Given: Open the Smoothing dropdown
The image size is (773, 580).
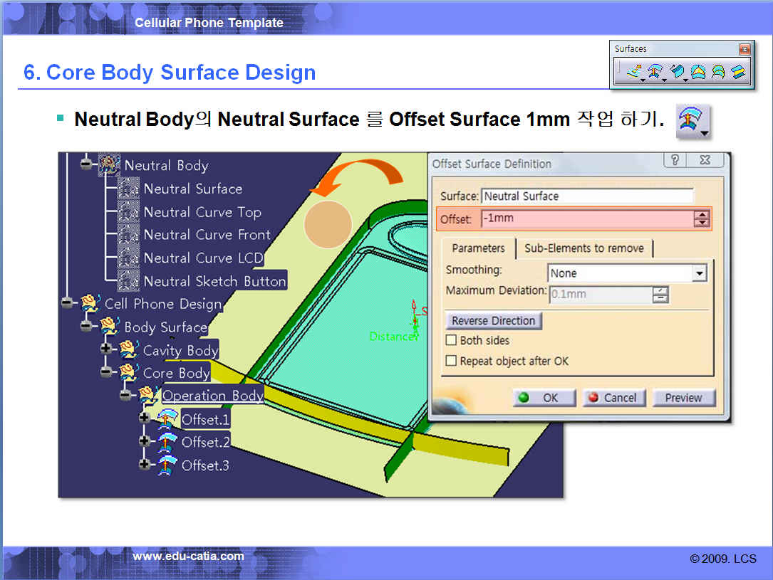Looking at the screenshot, I should tap(699, 273).
